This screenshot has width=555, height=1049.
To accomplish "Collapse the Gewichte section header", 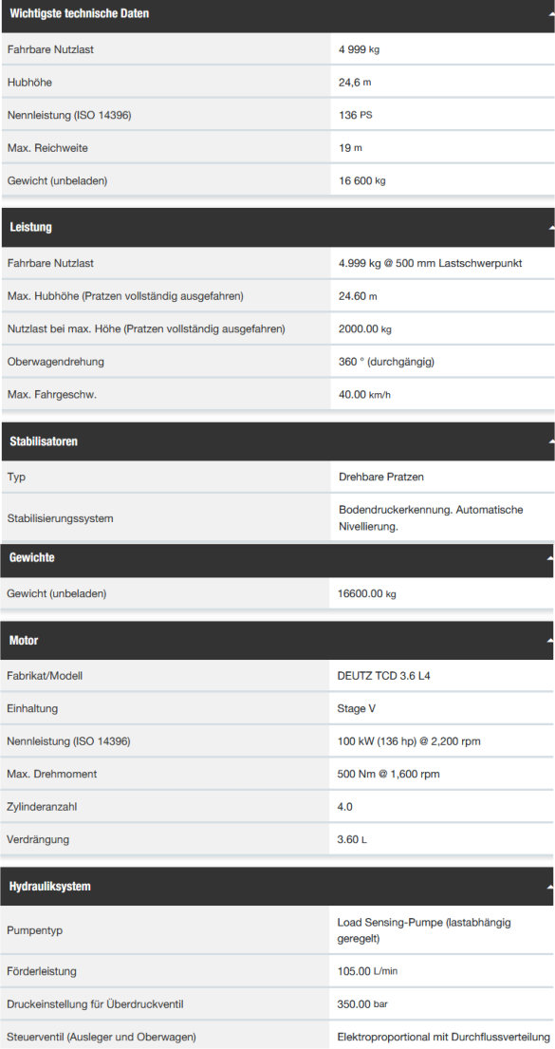I will pyautogui.click(x=277, y=559).
